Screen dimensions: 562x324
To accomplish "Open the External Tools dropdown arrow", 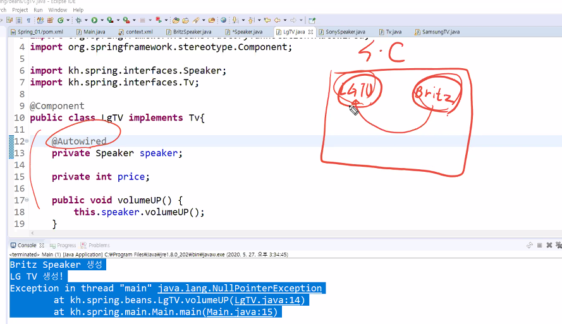I will pos(134,20).
